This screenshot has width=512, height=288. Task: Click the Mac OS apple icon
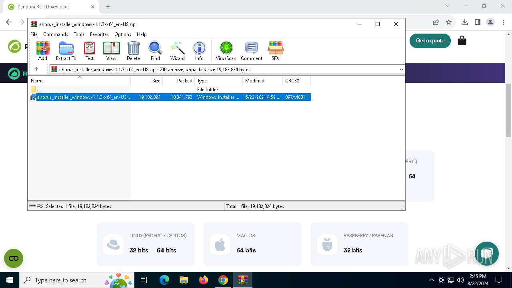click(220, 244)
